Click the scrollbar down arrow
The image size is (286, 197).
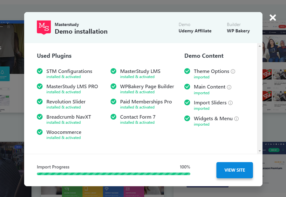260,151
